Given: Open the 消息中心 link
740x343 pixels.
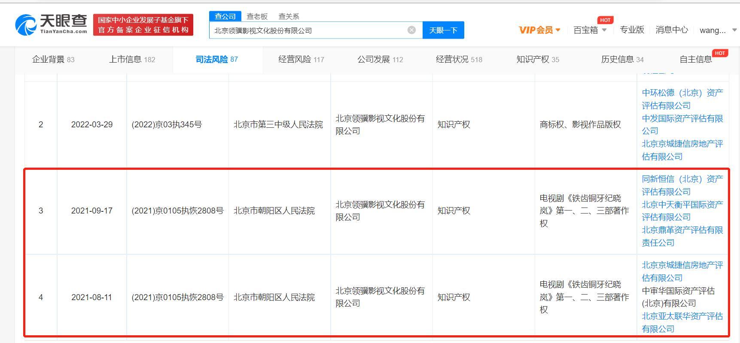Looking at the screenshot, I should [672, 30].
